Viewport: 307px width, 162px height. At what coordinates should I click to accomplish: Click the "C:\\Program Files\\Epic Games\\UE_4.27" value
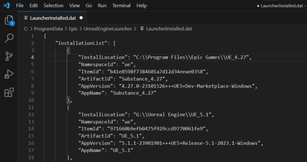coord(191,57)
